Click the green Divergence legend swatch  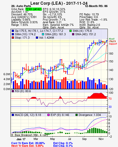[77, 115]
